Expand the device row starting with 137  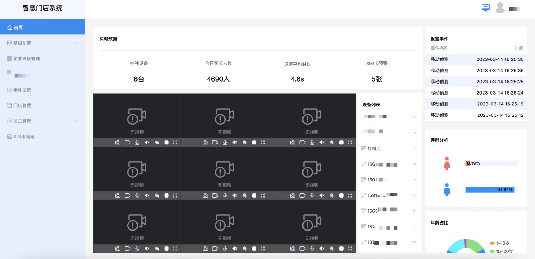pyautogui.click(x=414, y=226)
